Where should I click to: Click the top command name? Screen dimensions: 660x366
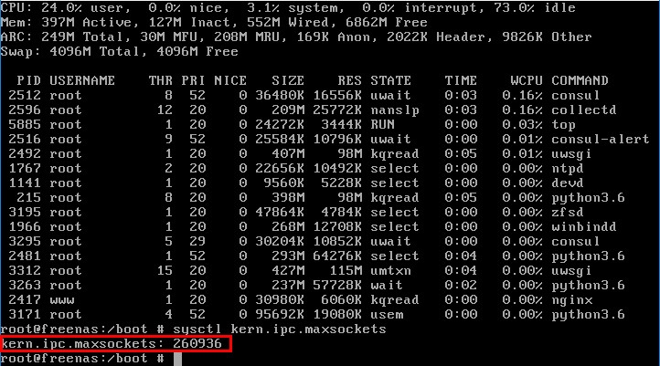[564, 124]
